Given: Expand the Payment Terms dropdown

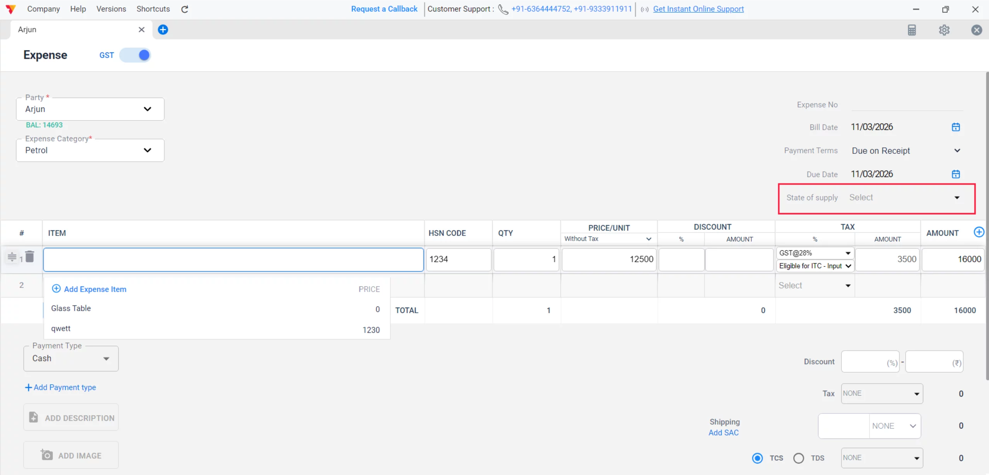Looking at the screenshot, I should click(957, 151).
